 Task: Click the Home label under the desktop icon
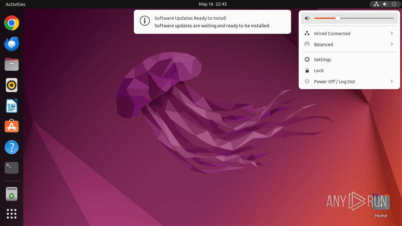pyautogui.click(x=381, y=216)
